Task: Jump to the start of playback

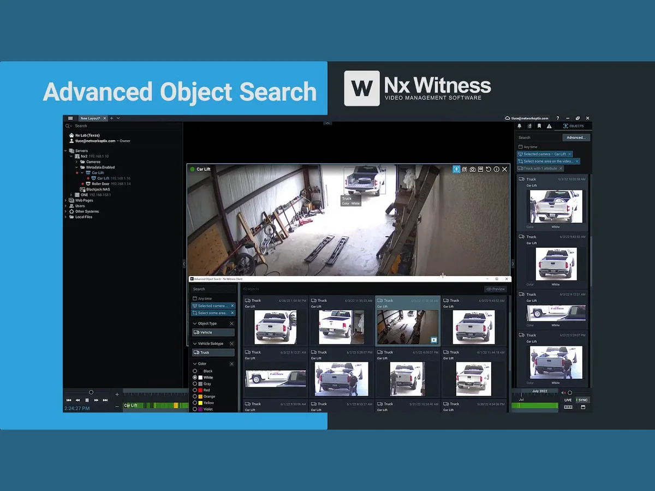Action: coord(69,400)
